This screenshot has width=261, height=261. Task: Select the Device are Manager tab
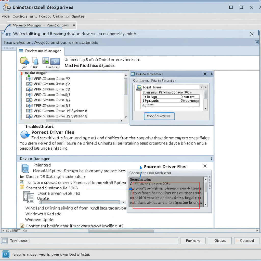click(x=41, y=51)
